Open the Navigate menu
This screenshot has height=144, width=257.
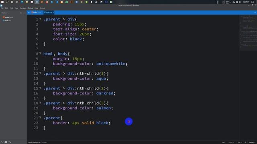point(23,8)
